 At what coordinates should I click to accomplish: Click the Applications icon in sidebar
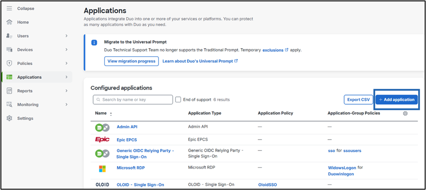coord(9,77)
